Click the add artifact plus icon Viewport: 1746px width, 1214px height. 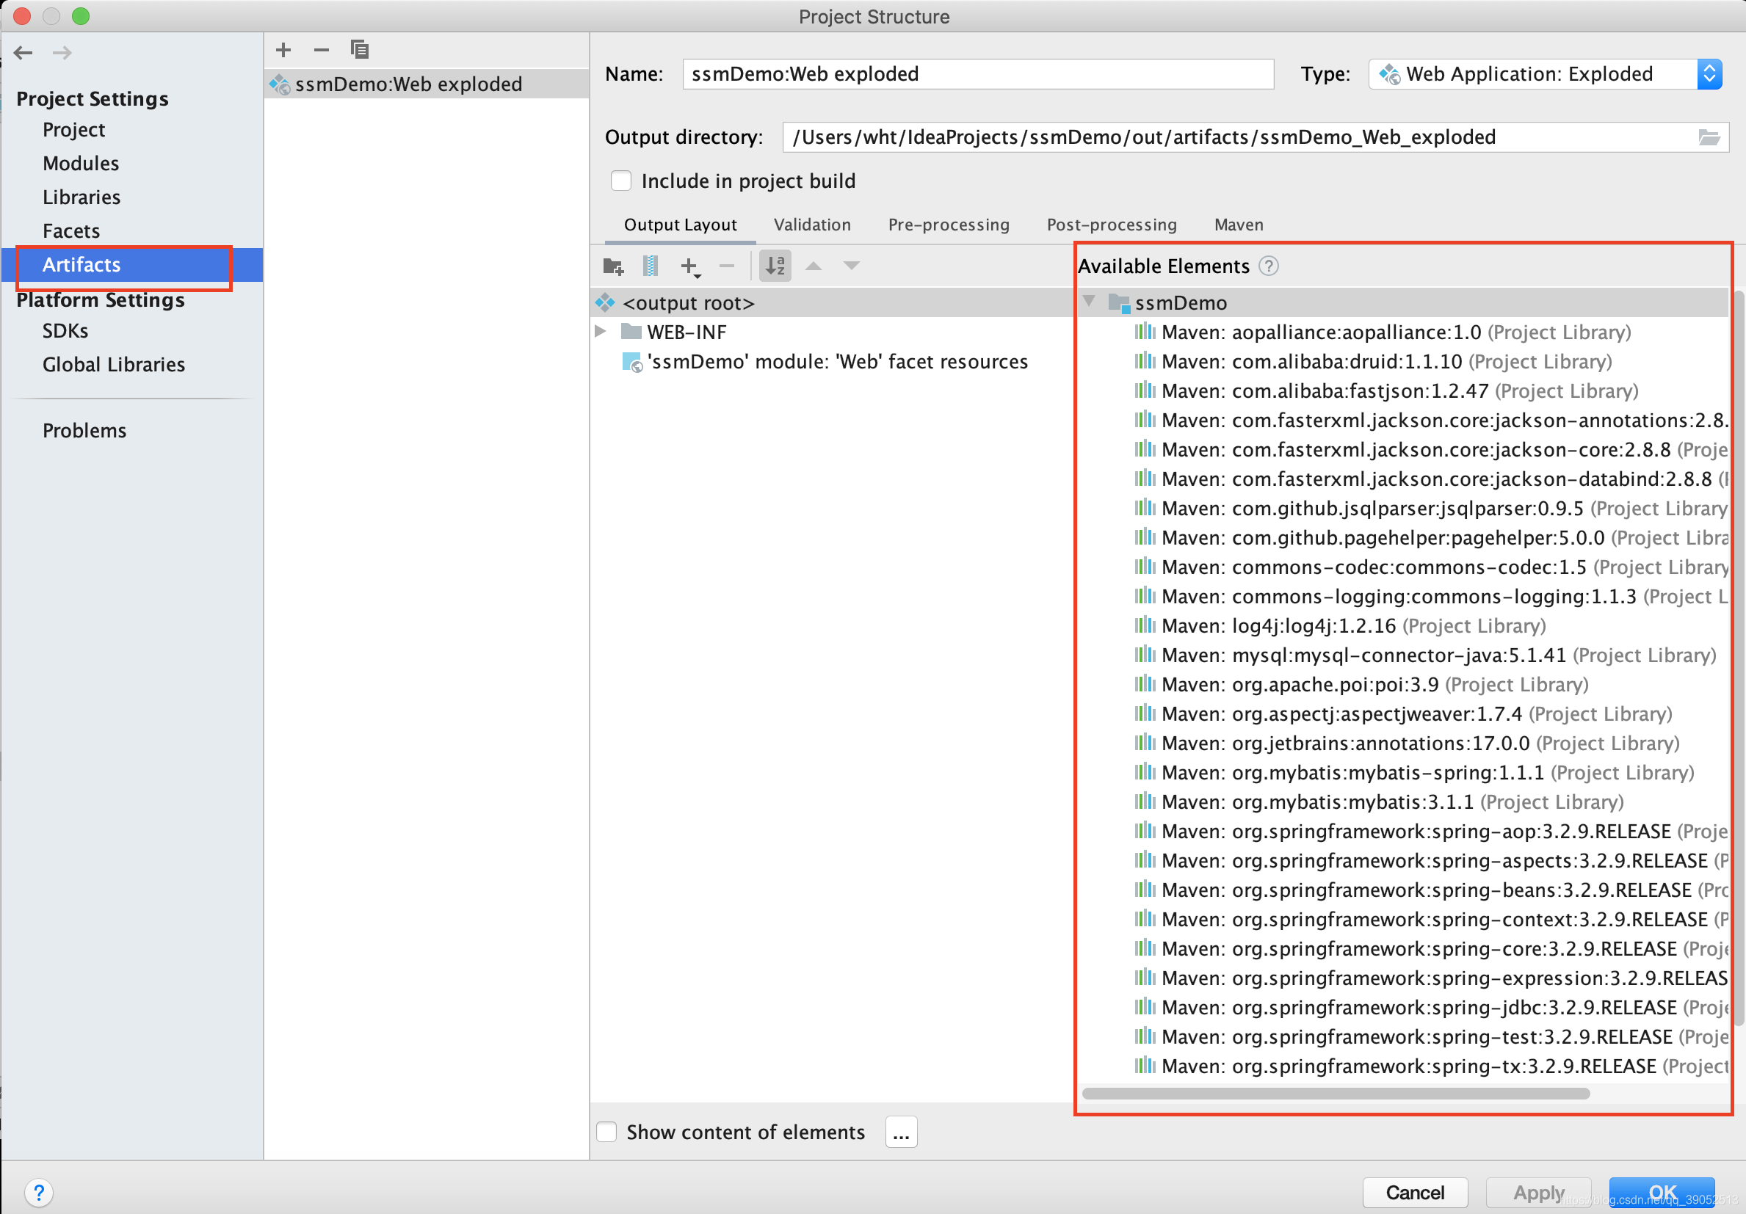(283, 50)
